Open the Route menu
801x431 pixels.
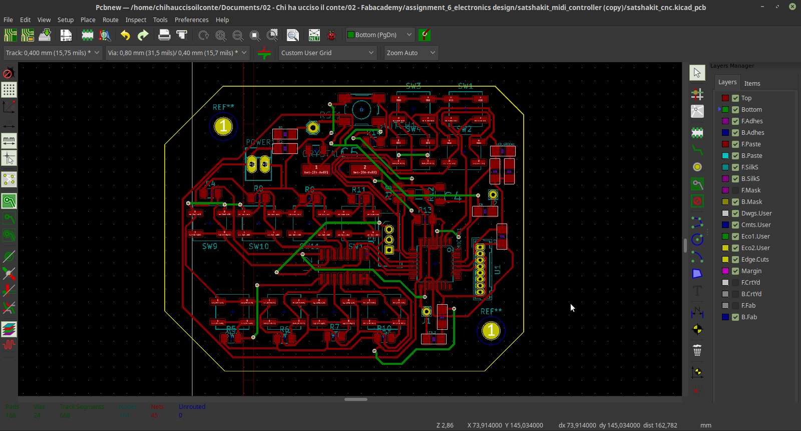[111, 20]
